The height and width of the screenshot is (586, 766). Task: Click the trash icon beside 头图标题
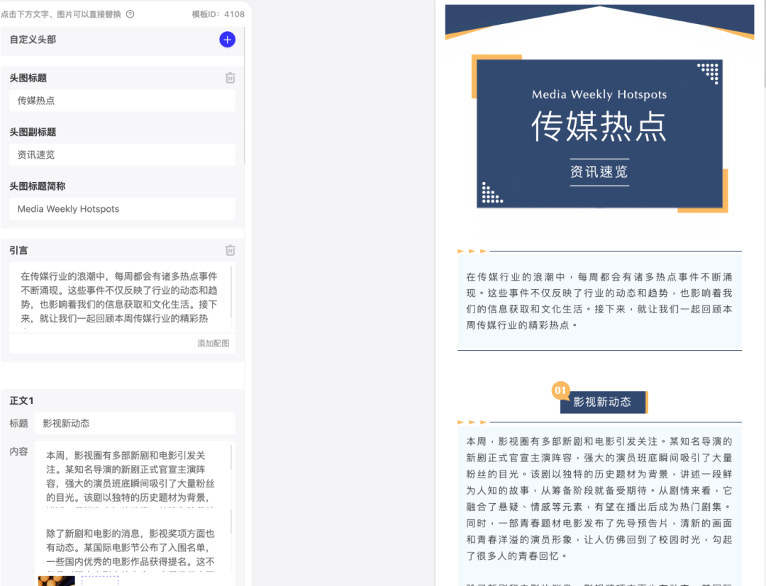230,78
